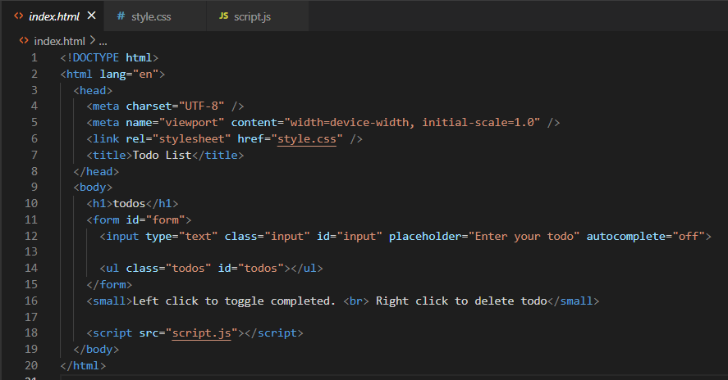Click the br tag on line 16
This screenshot has height=380, width=728.
(x=356, y=301)
